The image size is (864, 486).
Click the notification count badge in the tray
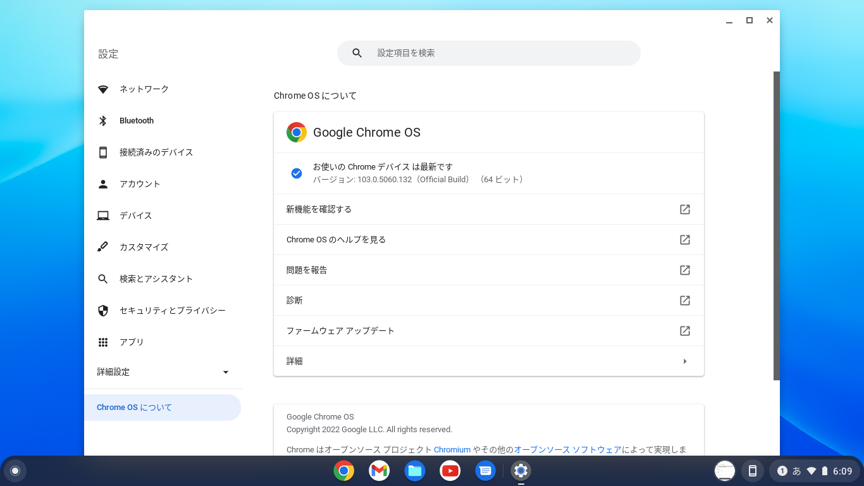(x=782, y=471)
